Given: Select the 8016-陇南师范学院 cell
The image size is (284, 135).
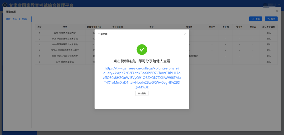Looking at the screenshot, I should pos(65,62).
